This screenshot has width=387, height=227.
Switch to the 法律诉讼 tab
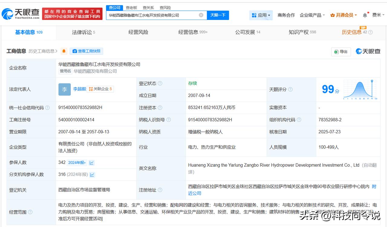(x=83, y=32)
